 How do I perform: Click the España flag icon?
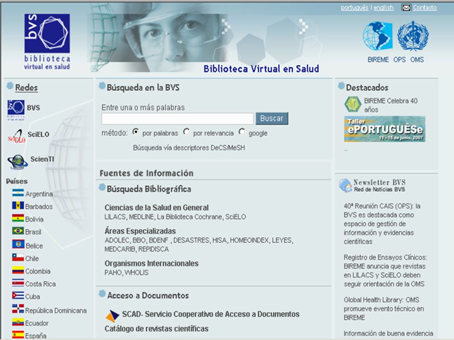click(x=18, y=335)
